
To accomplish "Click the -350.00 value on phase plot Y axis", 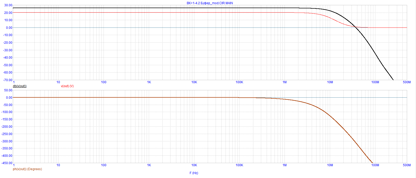I will tap(7, 148).
